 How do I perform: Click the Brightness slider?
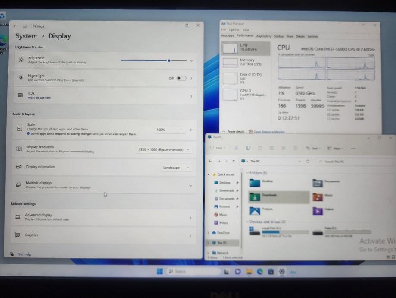pyautogui.click(x=153, y=60)
